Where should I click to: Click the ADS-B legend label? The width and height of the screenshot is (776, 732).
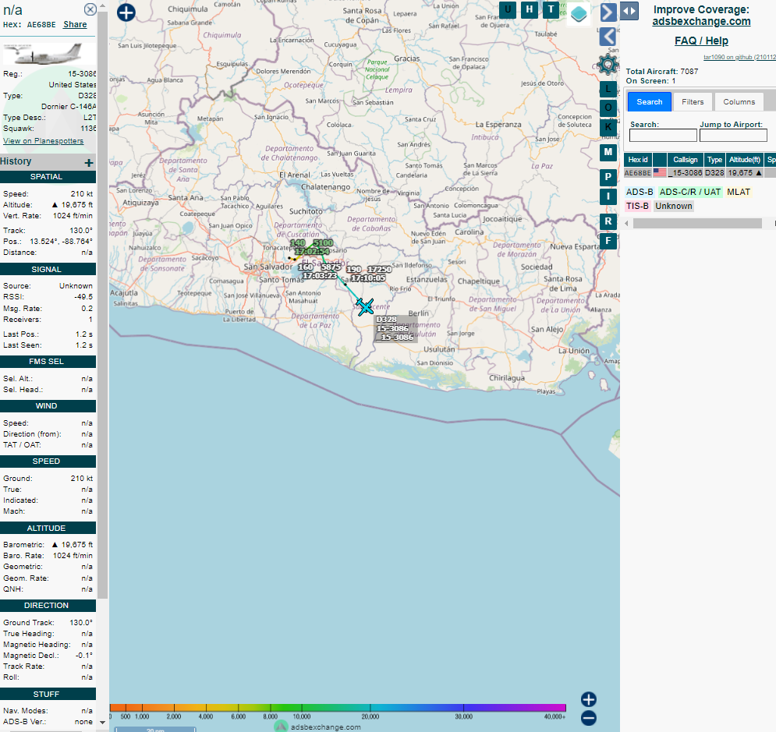click(x=640, y=192)
